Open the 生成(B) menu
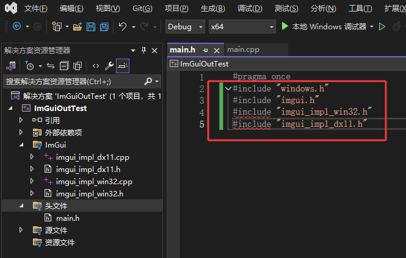Viewport: 406px width, 258px height. (213, 9)
